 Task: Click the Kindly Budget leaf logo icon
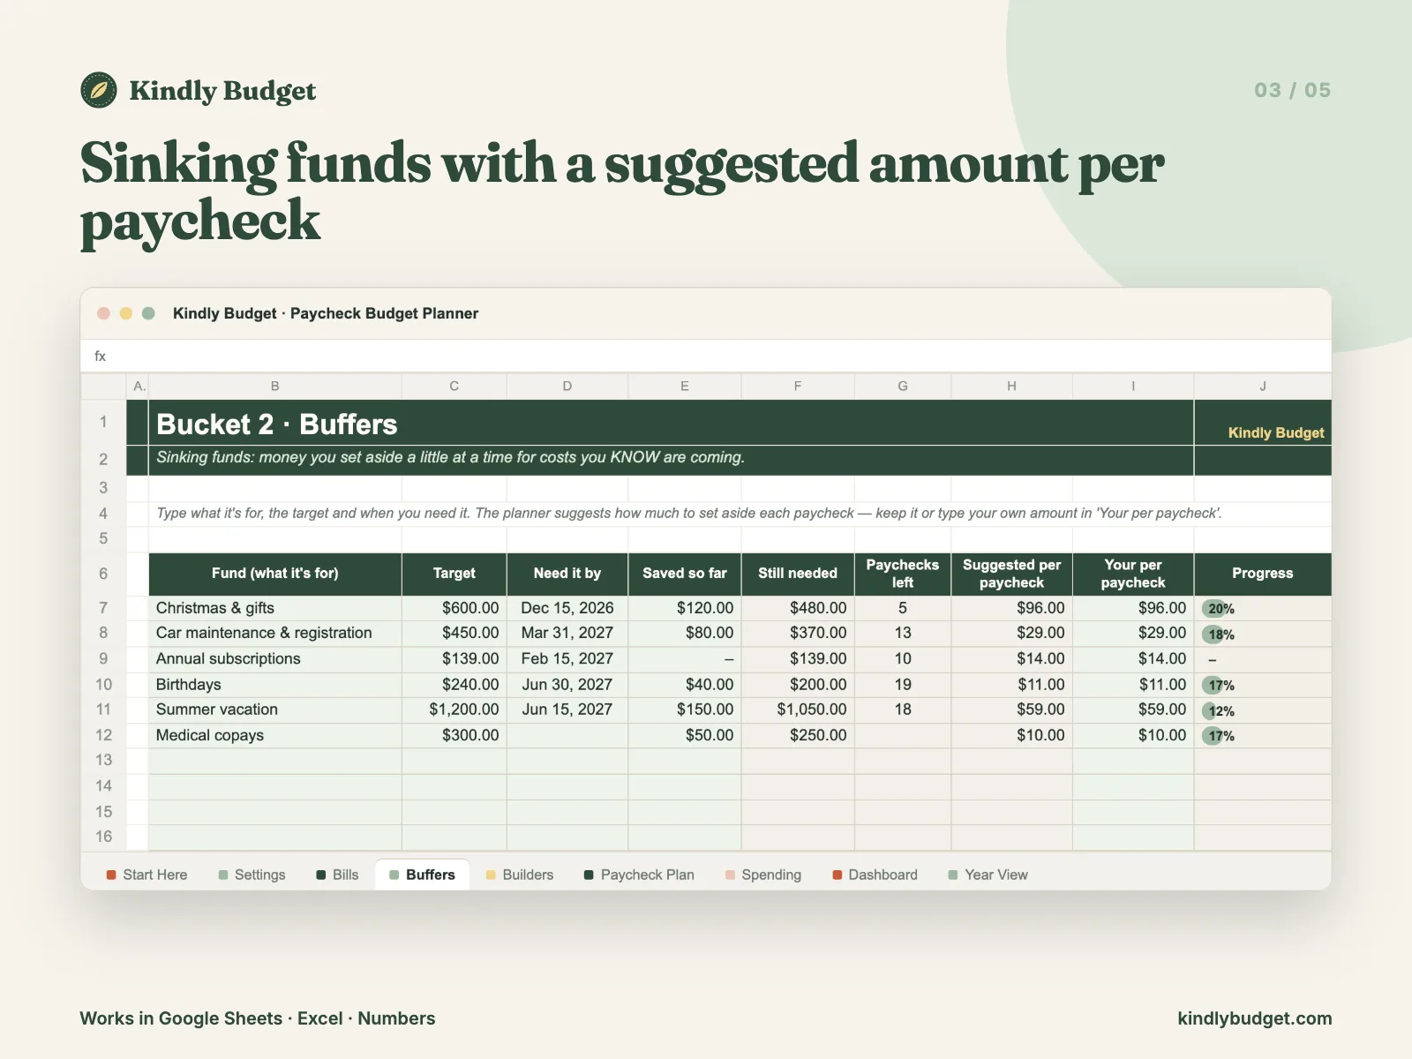(99, 90)
